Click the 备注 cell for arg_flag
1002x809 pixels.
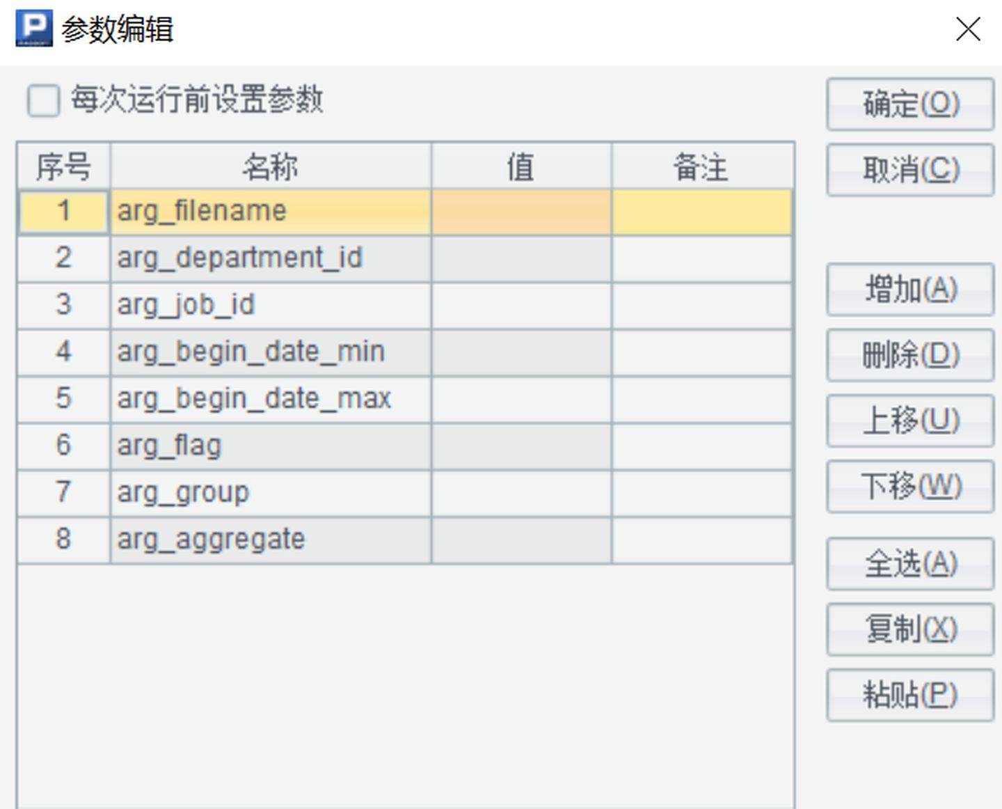[x=702, y=446]
